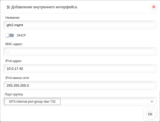Click the empty MAC-адрес input field
The height and width of the screenshot is (122, 160).
coord(80,52)
